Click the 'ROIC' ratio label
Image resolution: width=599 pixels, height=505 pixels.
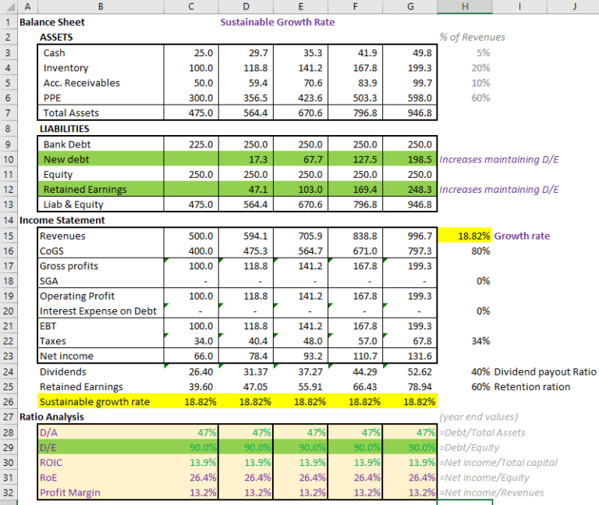pyautogui.click(x=51, y=463)
